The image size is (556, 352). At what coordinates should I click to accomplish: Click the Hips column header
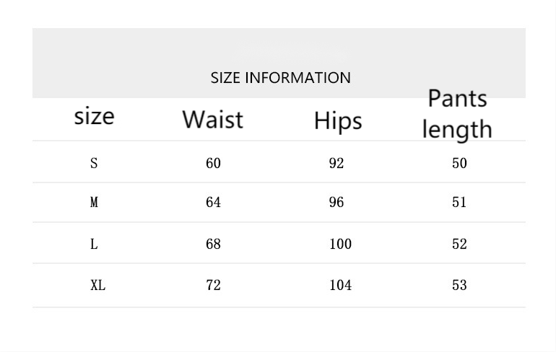(337, 120)
